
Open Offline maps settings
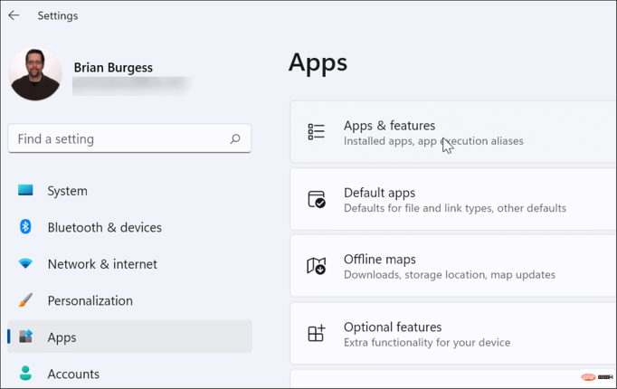[453, 266]
